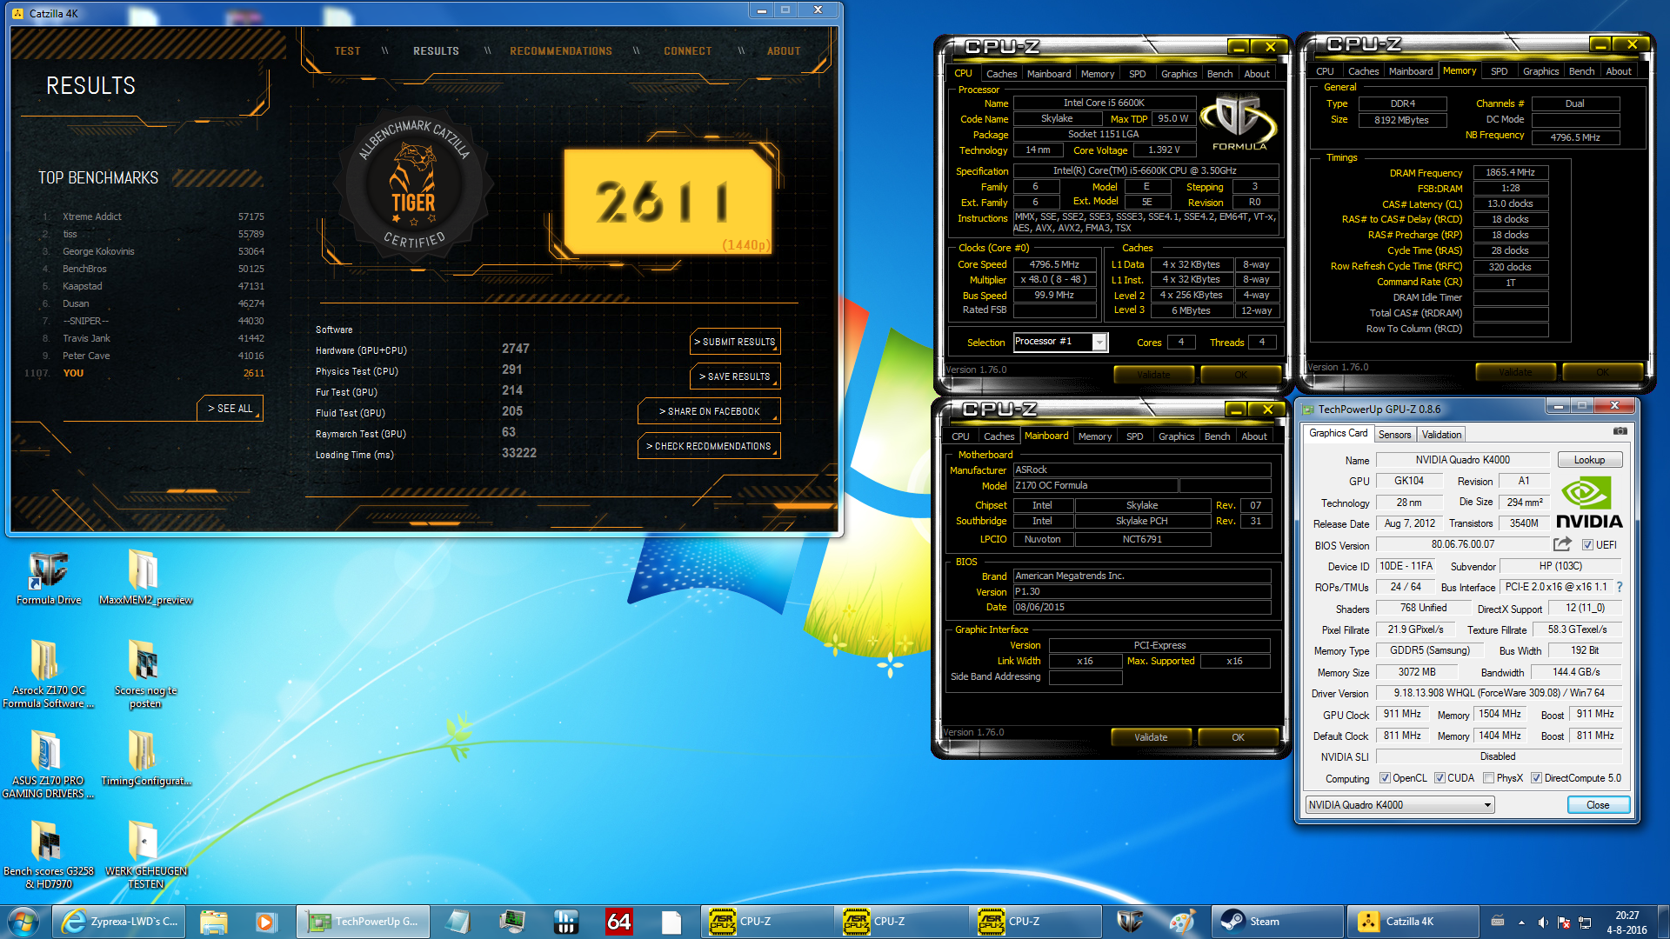Open the RECOMMENDATIONS tab in Catzilla
The image size is (1670, 939).
click(561, 51)
